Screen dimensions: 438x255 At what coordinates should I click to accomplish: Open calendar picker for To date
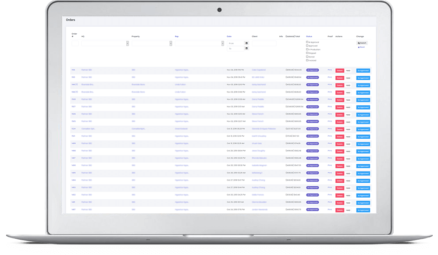point(246,49)
